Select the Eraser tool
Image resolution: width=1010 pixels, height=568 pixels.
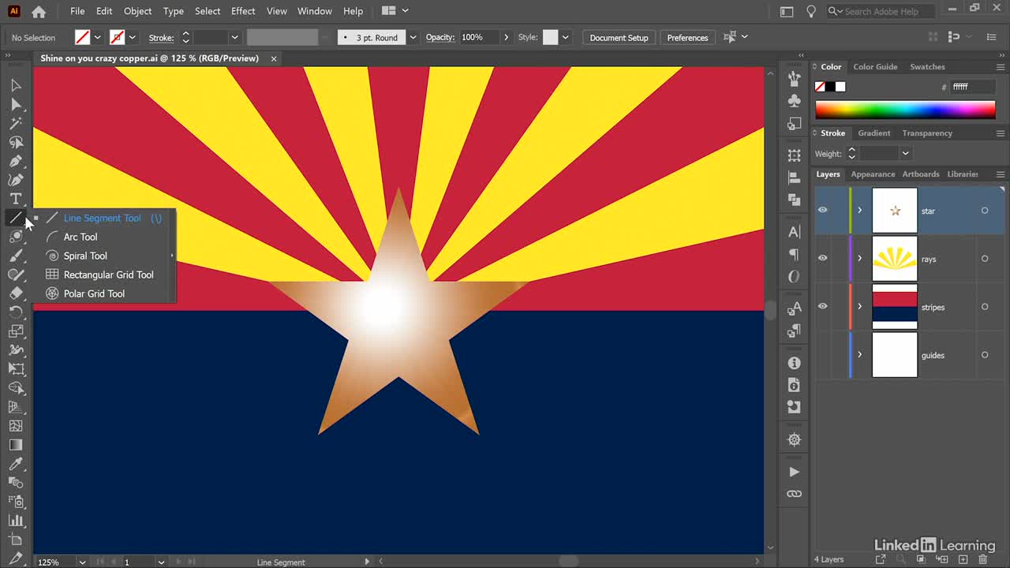16,293
